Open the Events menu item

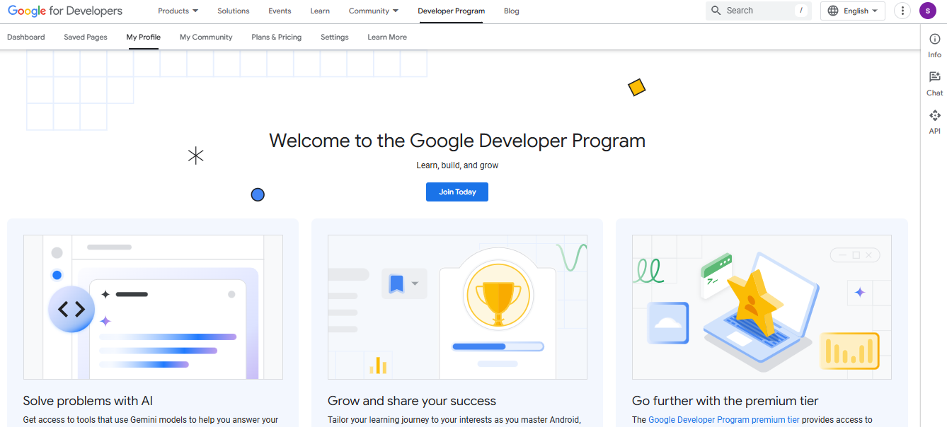coord(280,11)
